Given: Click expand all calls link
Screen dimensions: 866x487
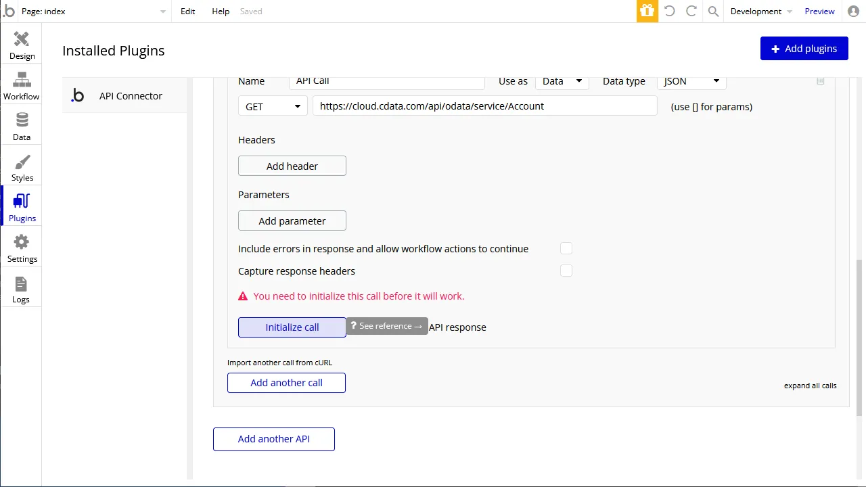Looking at the screenshot, I should (x=810, y=386).
